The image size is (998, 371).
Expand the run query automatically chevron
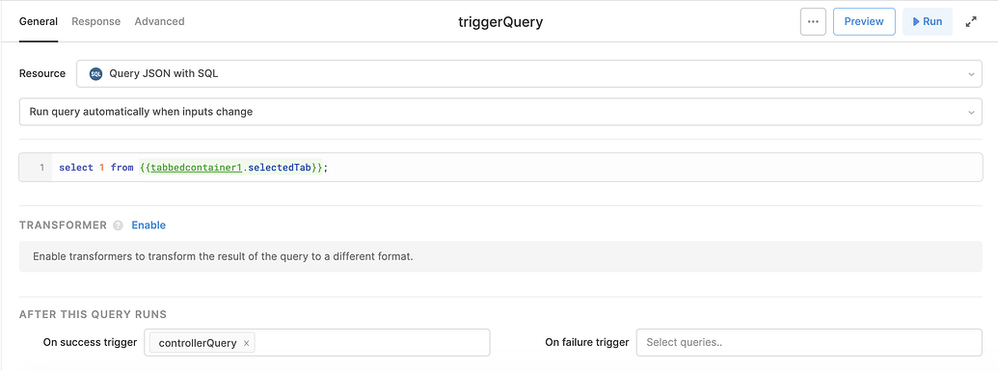coord(971,112)
